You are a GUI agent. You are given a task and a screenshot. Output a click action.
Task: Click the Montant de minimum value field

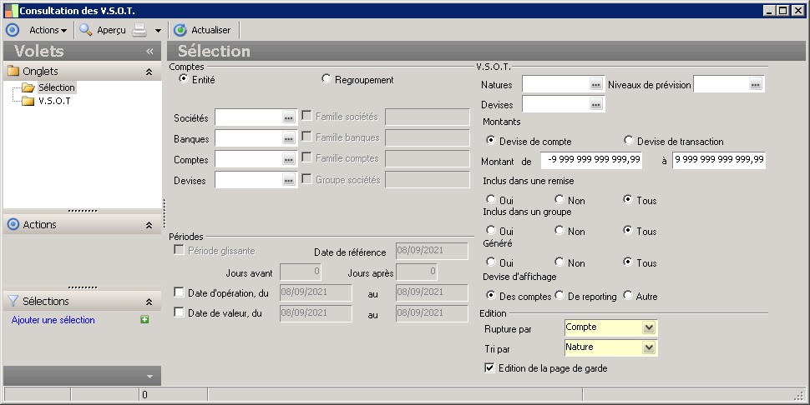click(592, 160)
